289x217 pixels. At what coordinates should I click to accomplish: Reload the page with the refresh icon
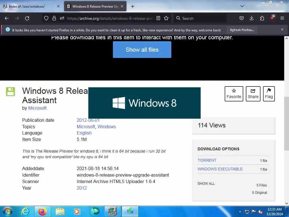pos(27,18)
